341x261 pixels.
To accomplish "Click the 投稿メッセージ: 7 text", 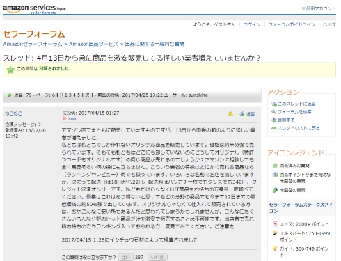I will [23, 125].
